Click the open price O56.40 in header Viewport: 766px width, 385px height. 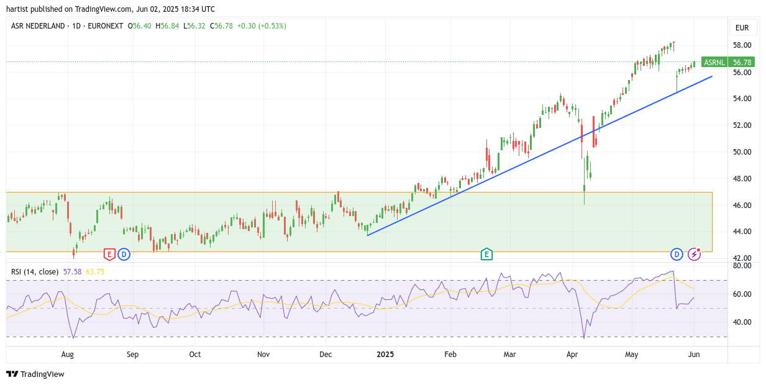[x=139, y=26]
